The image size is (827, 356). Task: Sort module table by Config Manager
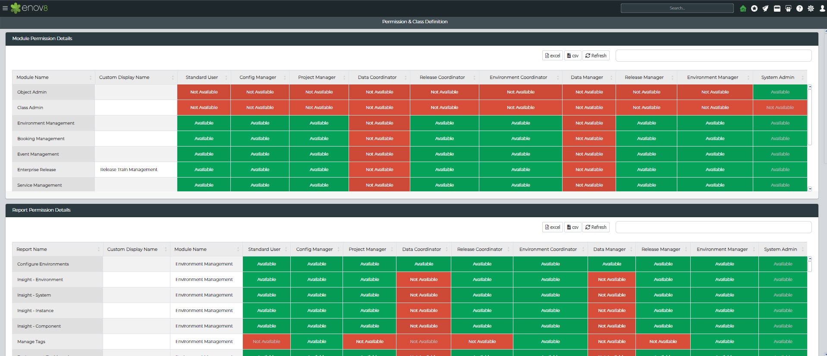pyautogui.click(x=260, y=78)
